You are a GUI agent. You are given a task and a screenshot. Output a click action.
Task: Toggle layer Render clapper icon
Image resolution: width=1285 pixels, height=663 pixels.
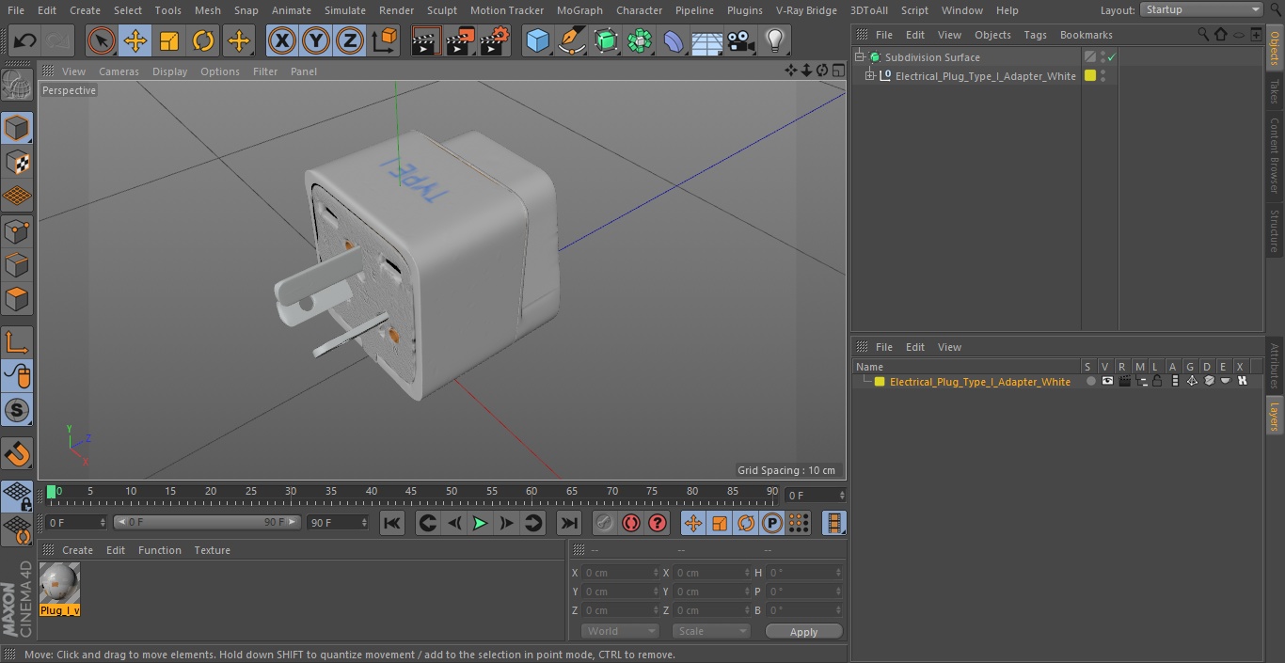click(x=1124, y=382)
